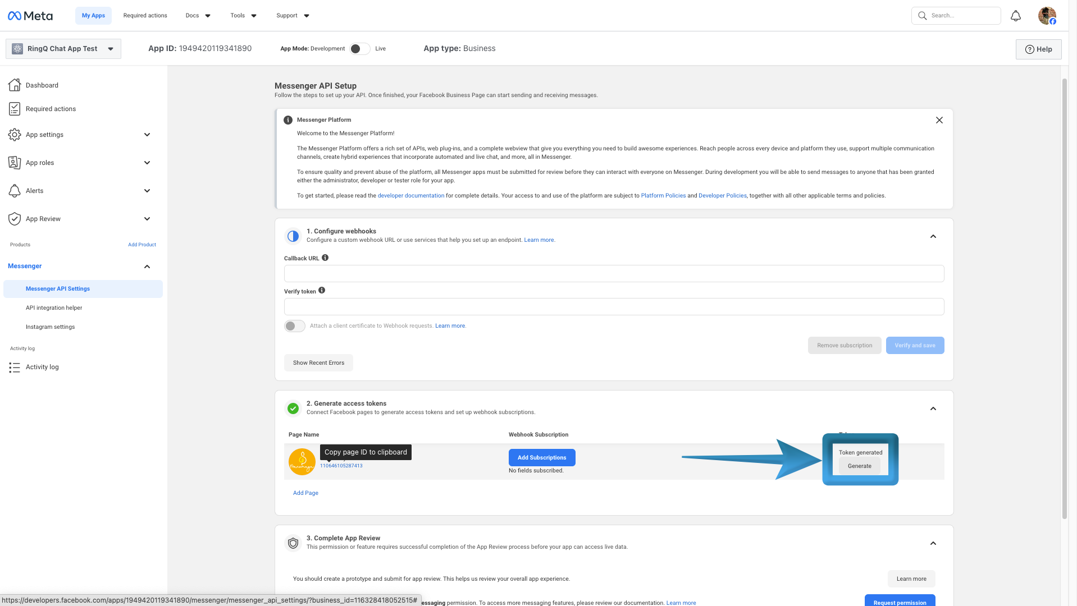Click the Callback URL info icon
Screen dimensions: 1077x606
point(325,258)
